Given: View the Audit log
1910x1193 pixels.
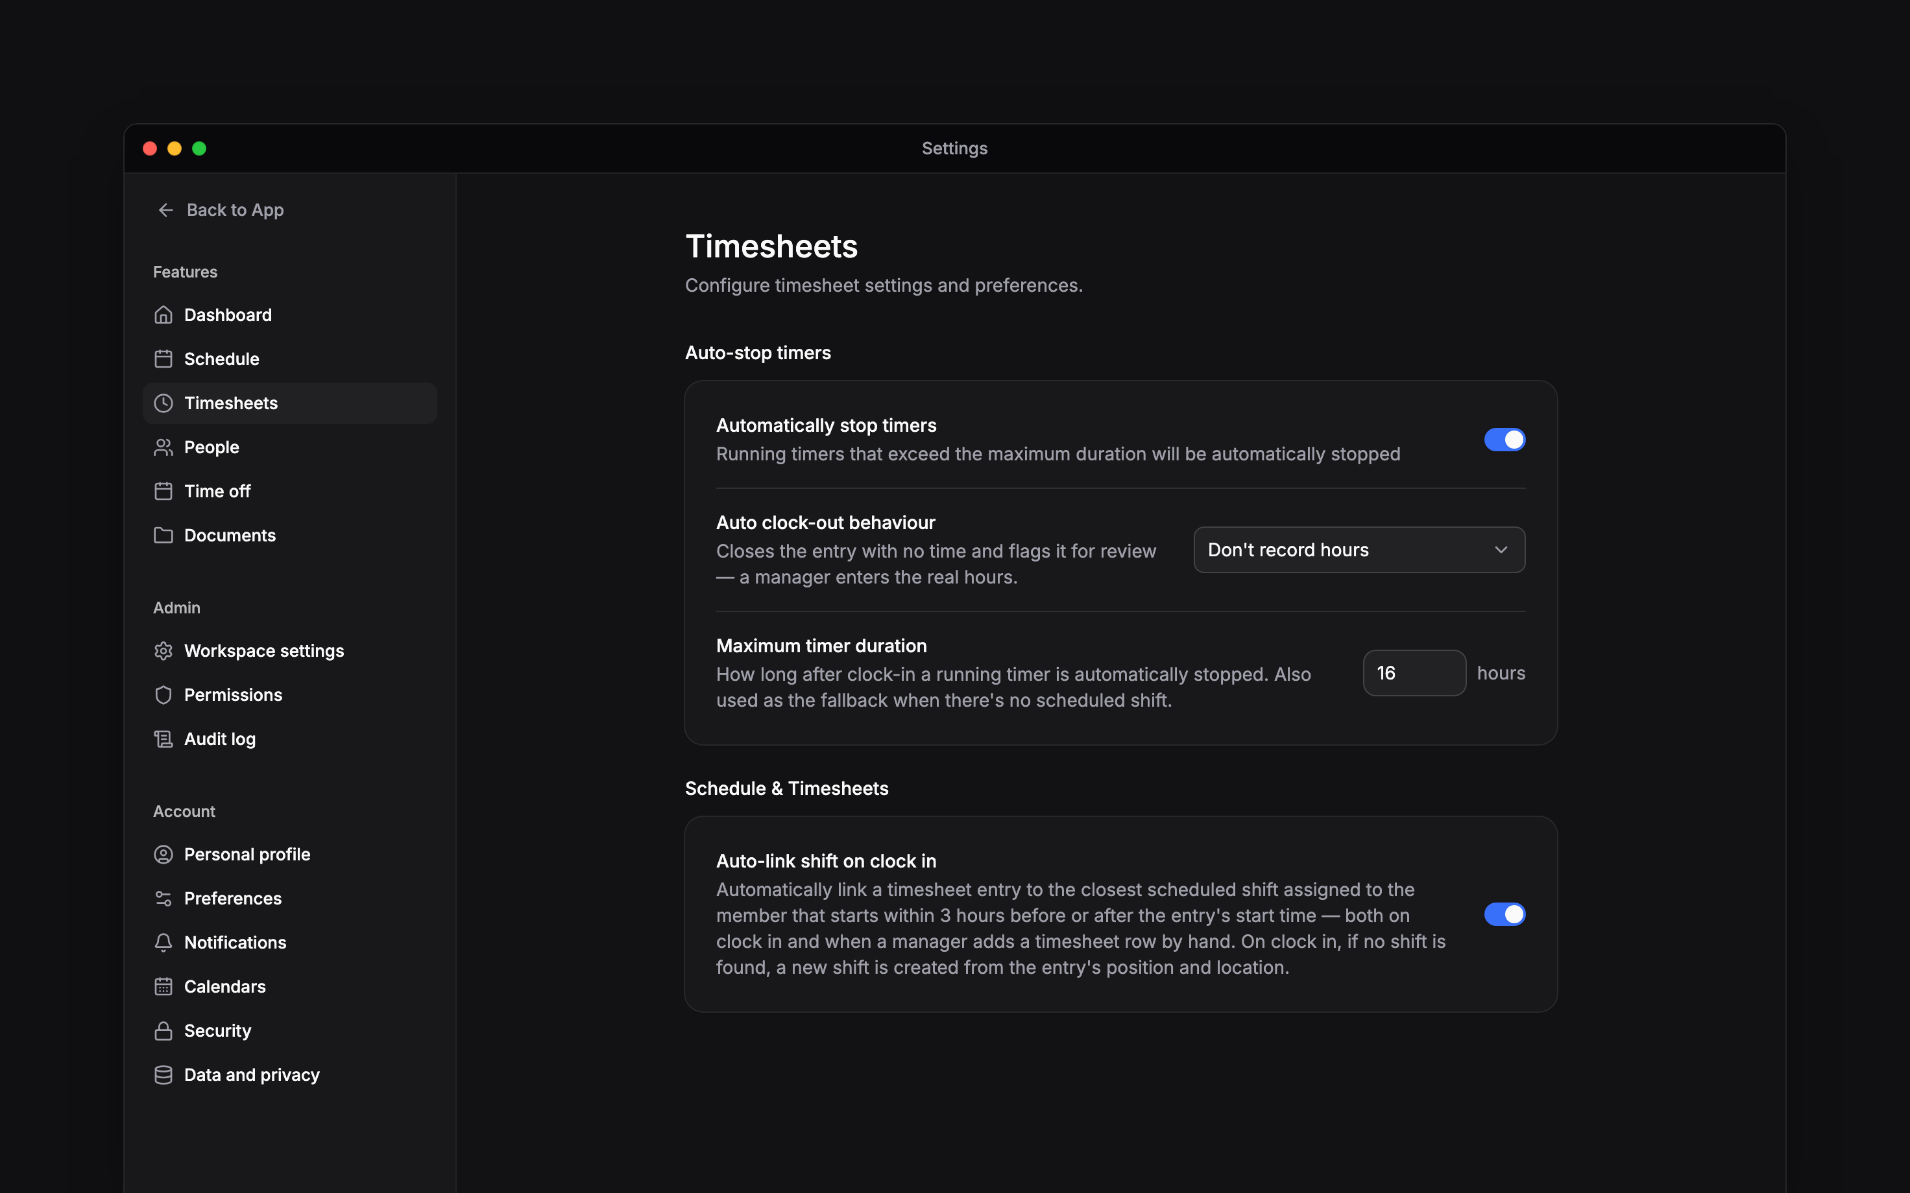Looking at the screenshot, I should pos(289,739).
